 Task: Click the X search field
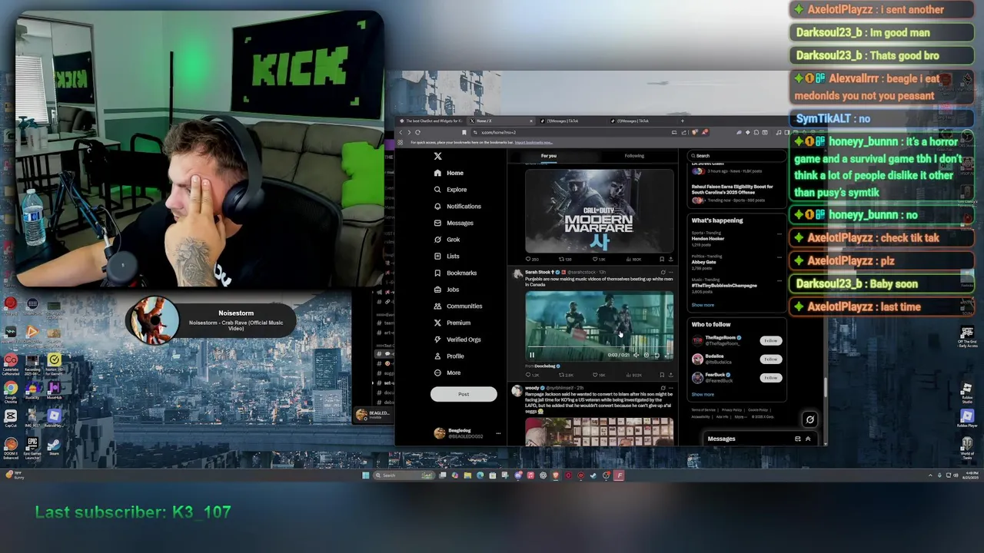(736, 156)
